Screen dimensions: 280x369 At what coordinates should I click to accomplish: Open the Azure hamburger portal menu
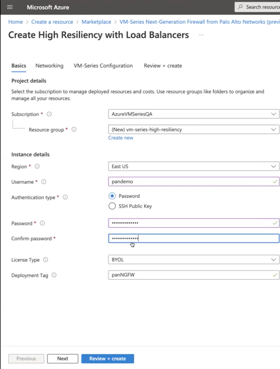[10, 7]
